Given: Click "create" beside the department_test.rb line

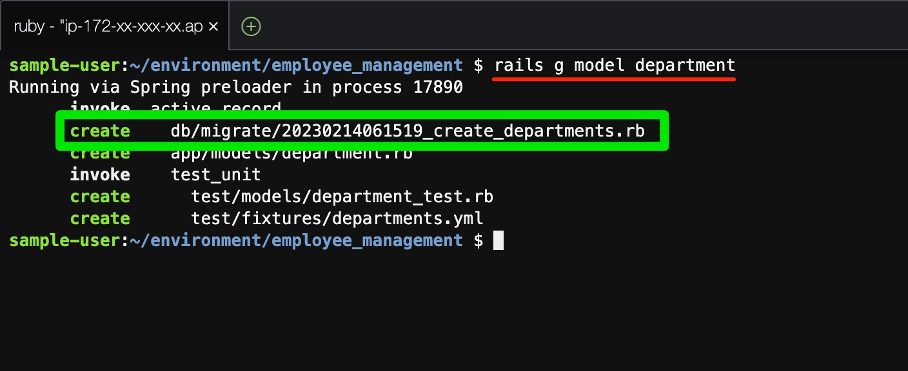Looking at the screenshot, I should 100,196.
